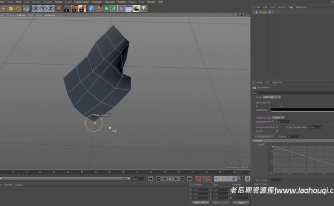Open the purple deformer icon

pyautogui.click(x=122, y=9)
